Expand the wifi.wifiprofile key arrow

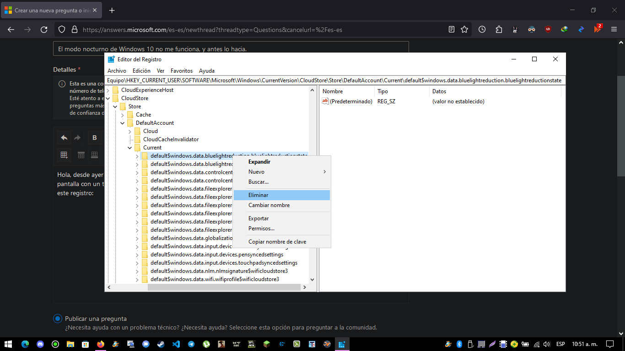(137, 279)
